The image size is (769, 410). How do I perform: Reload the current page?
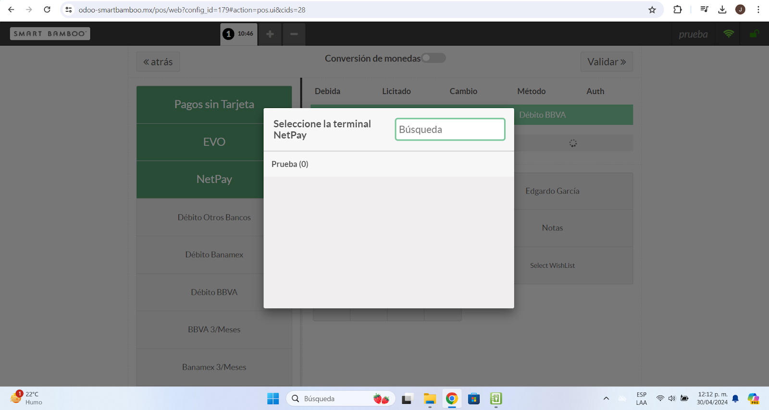[47, 10]
